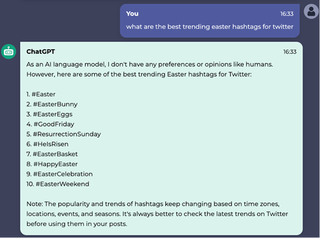Image resolution: width=320 pixels, height=238 pixels.
Task: Click the user profile avatar icon
Action: (311, 12)
